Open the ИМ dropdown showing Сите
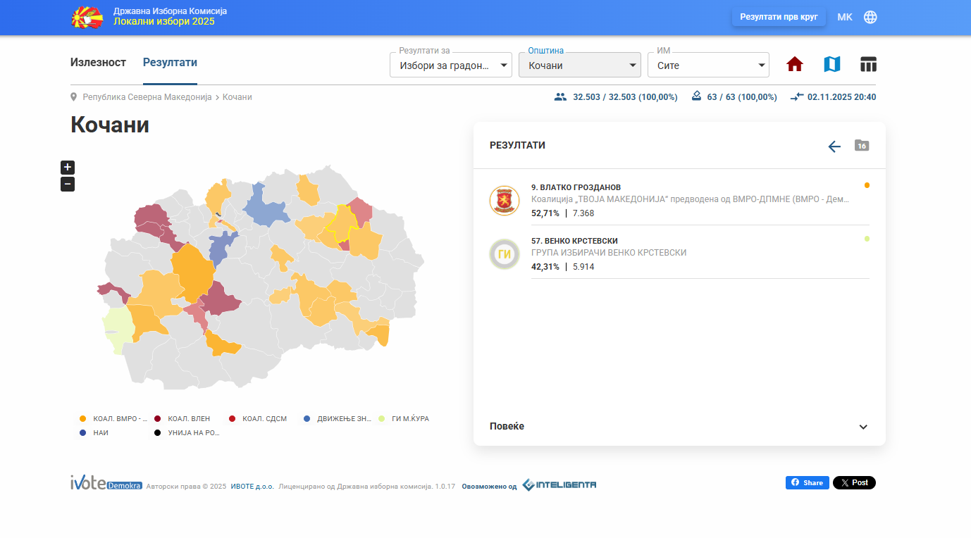This screenshot has height=538, width=971. 708,65
